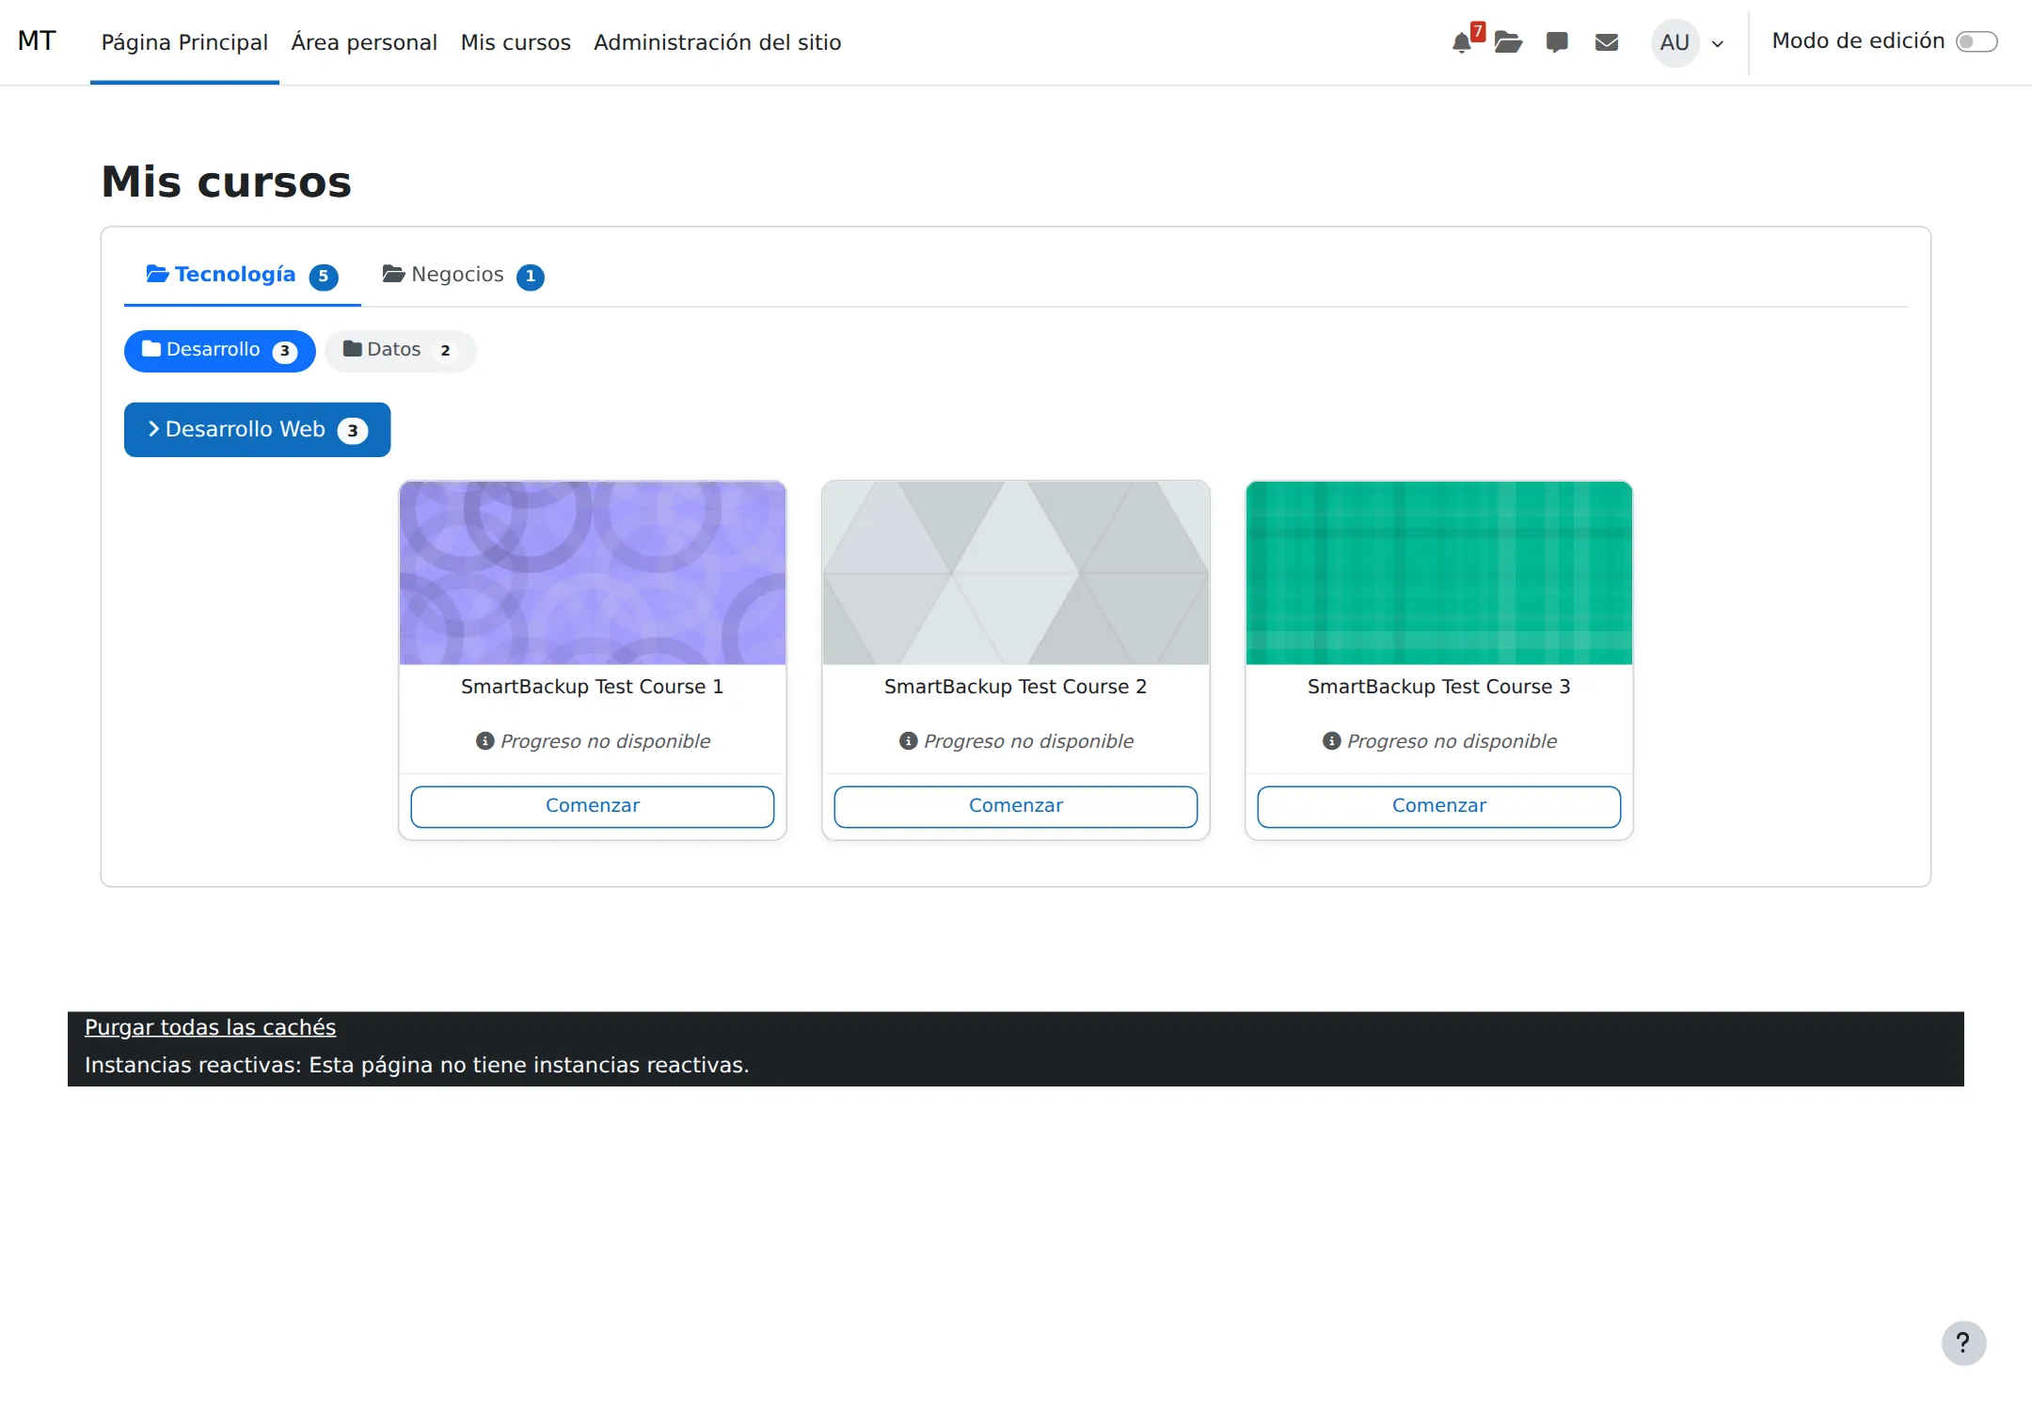2032x1411 pixels.
Task: Open Administración del sitio
Action: (717, 42)
